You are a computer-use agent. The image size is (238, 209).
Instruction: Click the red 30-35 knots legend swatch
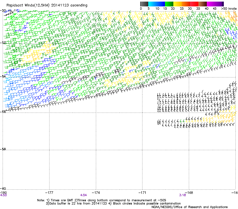194,4
